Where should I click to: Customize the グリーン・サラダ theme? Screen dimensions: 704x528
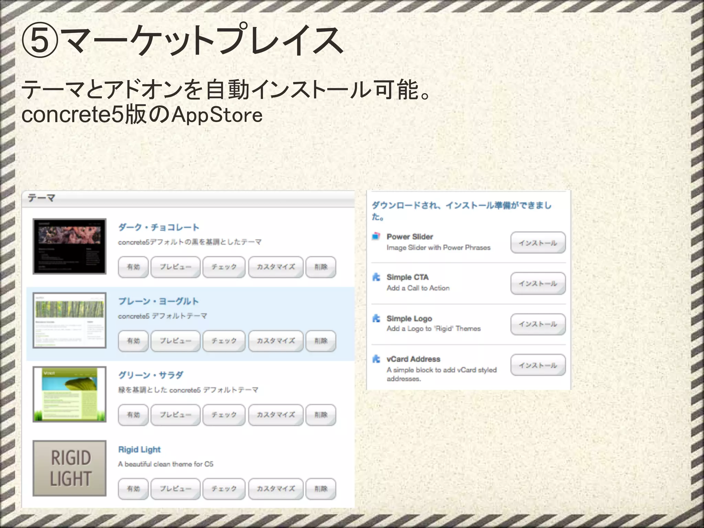pyautogui.click(x=276, y=415)
